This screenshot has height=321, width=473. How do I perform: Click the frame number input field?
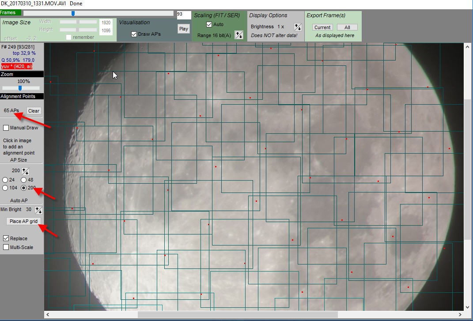[x=184, y=15]
